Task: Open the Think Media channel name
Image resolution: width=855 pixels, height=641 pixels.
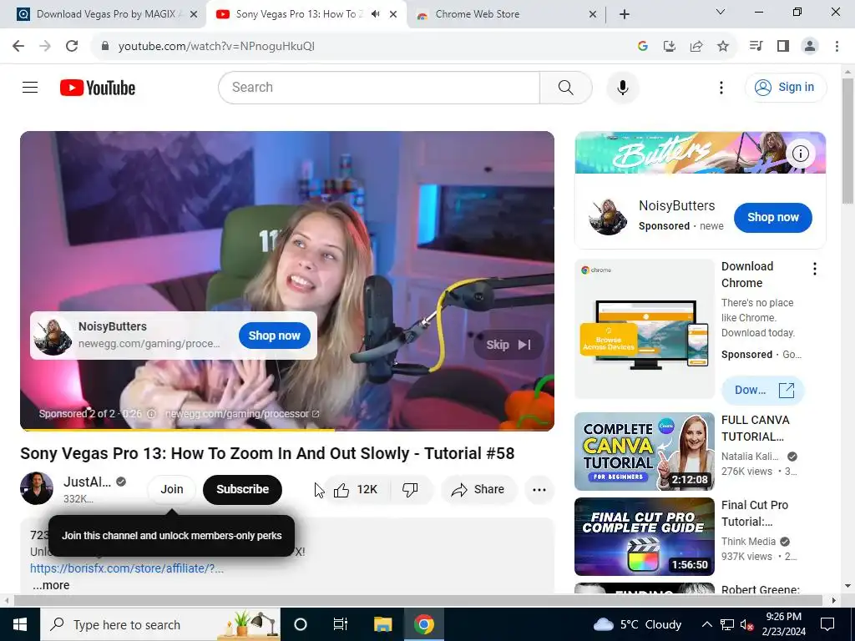Action: [748, 541]
